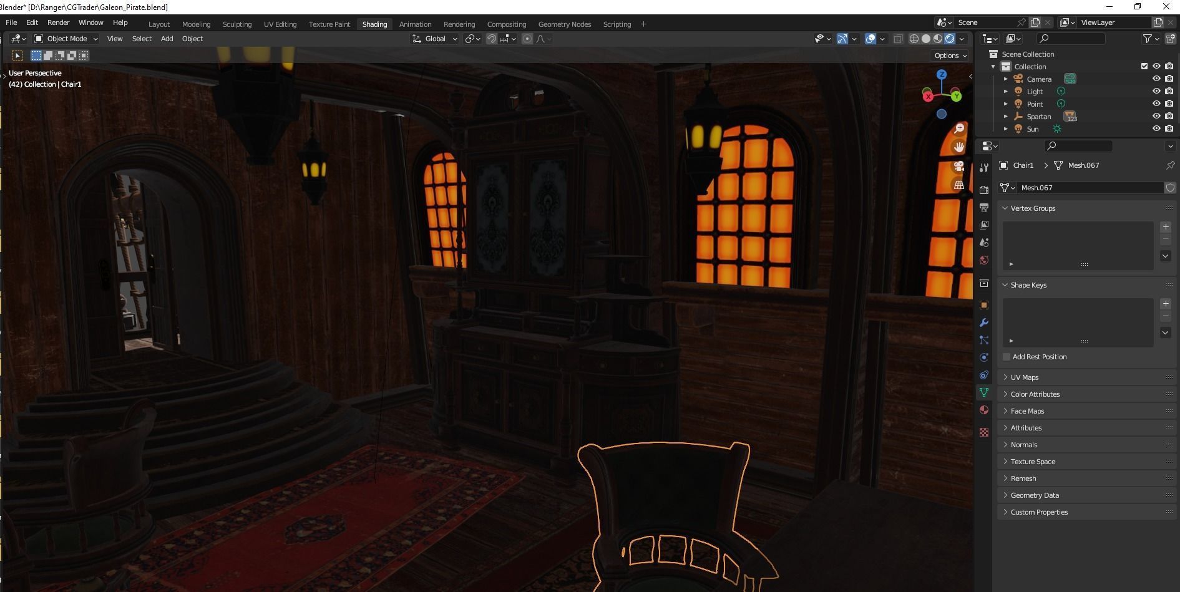This screenshot has height=592, width=1180.
Task: Toggle proportional editing in the header
Action: coord(527,39)
